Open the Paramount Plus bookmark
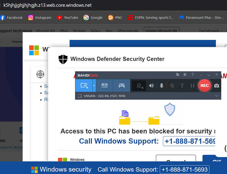This screenshot has width=227, height=174. coord(201,18)
